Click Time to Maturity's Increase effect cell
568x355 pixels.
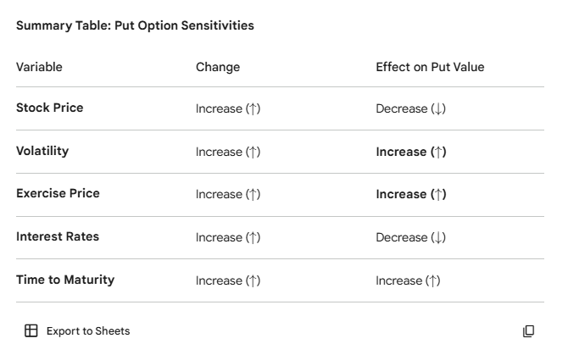click(408, 280)
